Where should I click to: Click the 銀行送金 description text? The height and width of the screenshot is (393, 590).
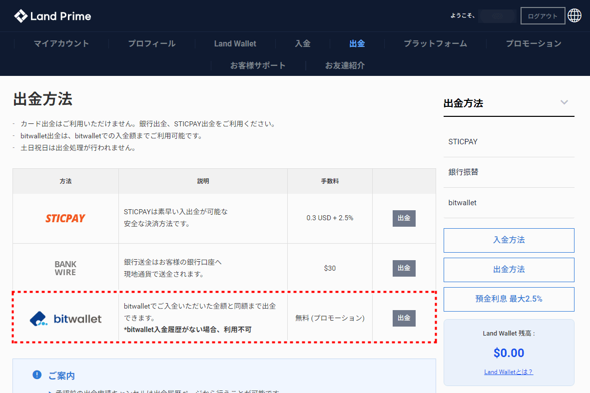click(x=173, y=268)
